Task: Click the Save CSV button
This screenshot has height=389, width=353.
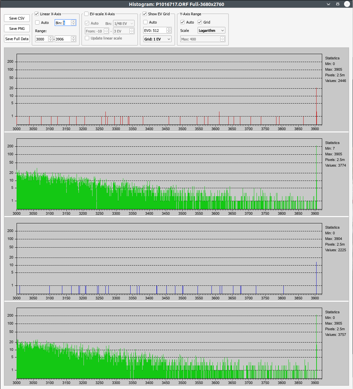Action: click(x=17, y=18)
